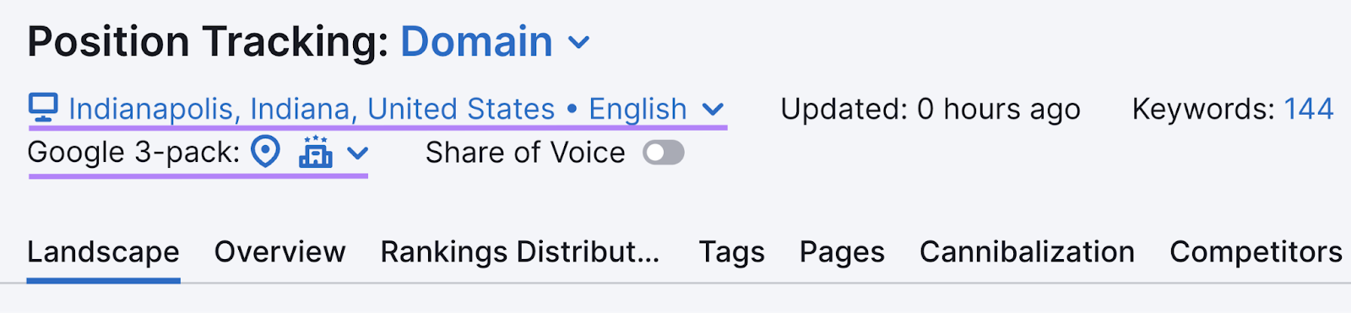Image resolution: width=1351 pixels, height=313 pixels.
Task: Click the 144 keywords count link
Action: click(1309, 109)
